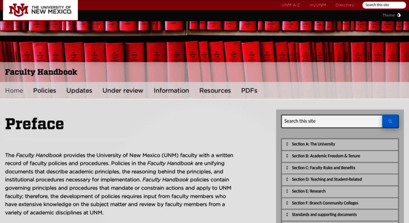
Task: Select the Resources menu item
Action: (x=215, y=90)
